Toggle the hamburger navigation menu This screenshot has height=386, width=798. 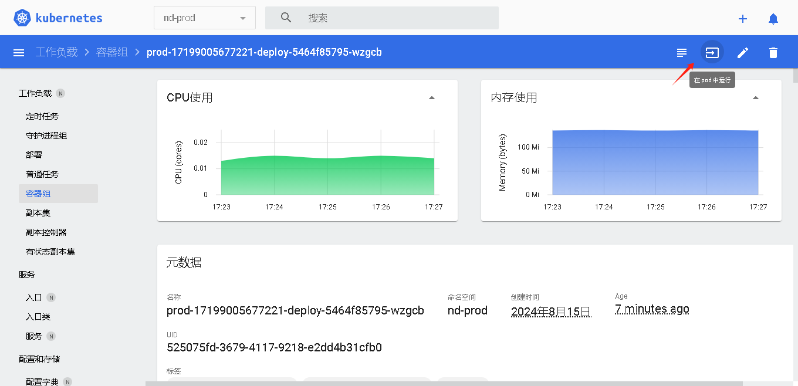point(19,53)
